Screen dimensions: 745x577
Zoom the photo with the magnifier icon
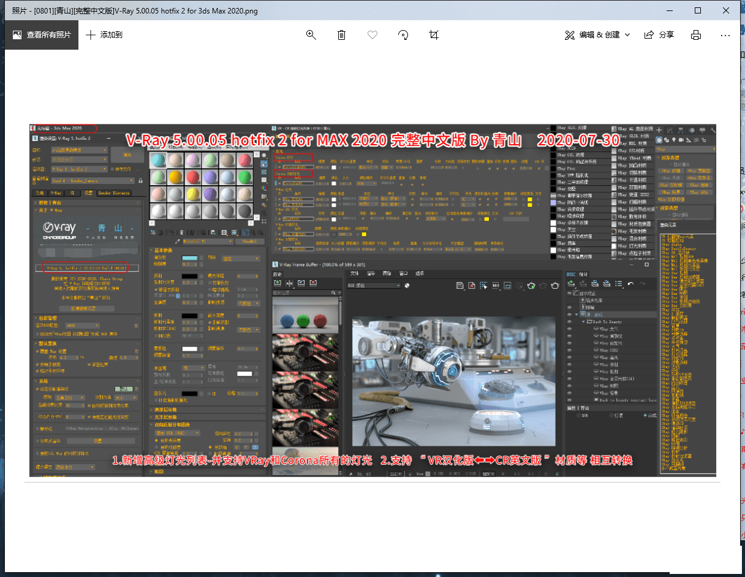[311, 35]
